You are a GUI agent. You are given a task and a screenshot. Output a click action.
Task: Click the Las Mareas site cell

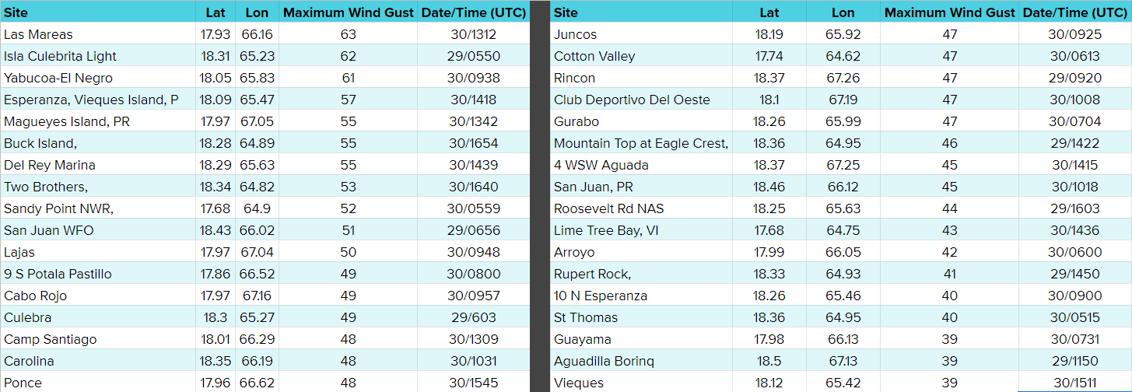click(x=39, y=34)
